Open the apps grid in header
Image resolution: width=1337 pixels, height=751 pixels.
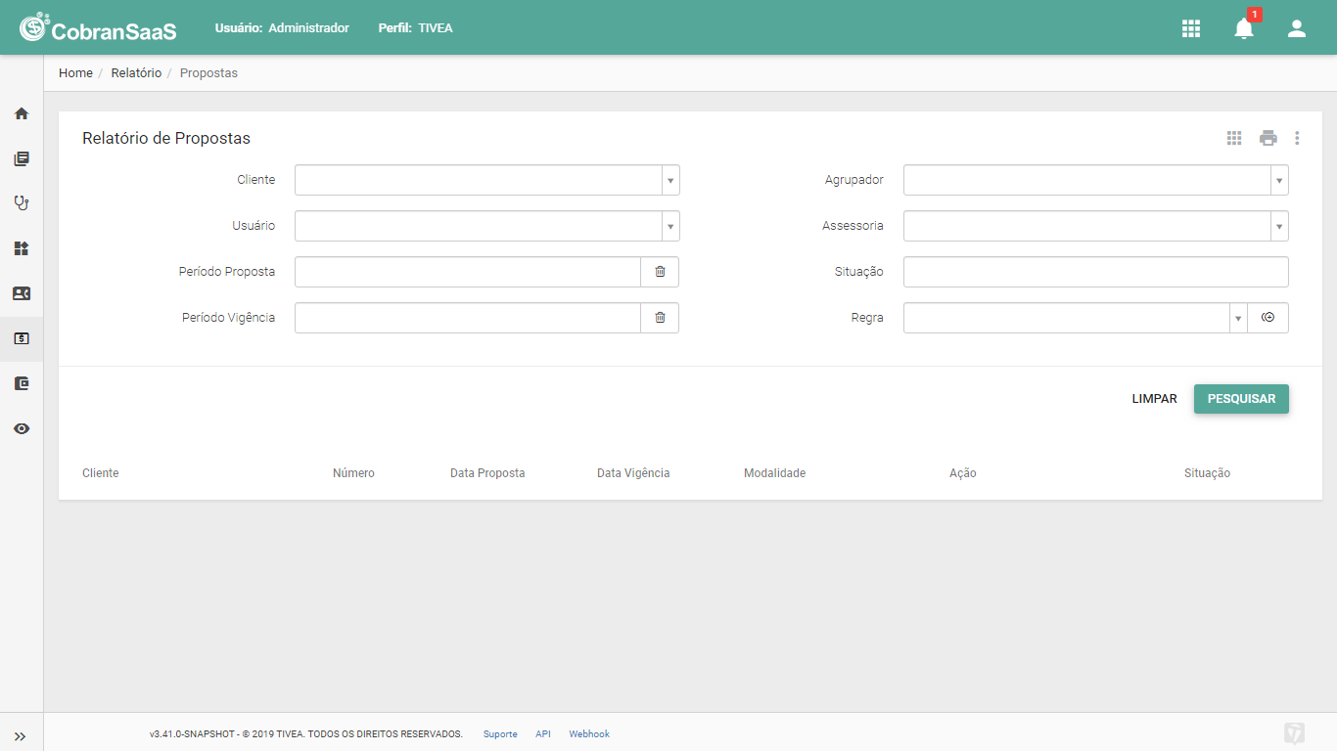(1191, 28)
